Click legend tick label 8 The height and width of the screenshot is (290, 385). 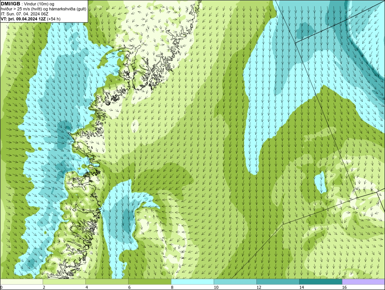point(172,287)
